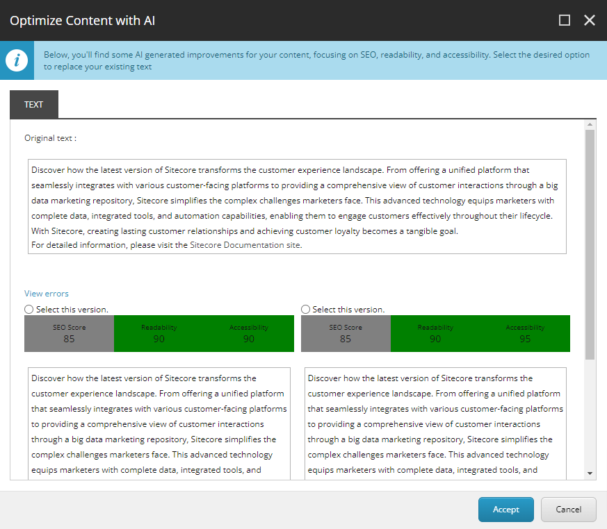This screenshot has width=607, height=529.
Task: Click the Accept button
Action: pyautogui.click(x=506, y=510)
